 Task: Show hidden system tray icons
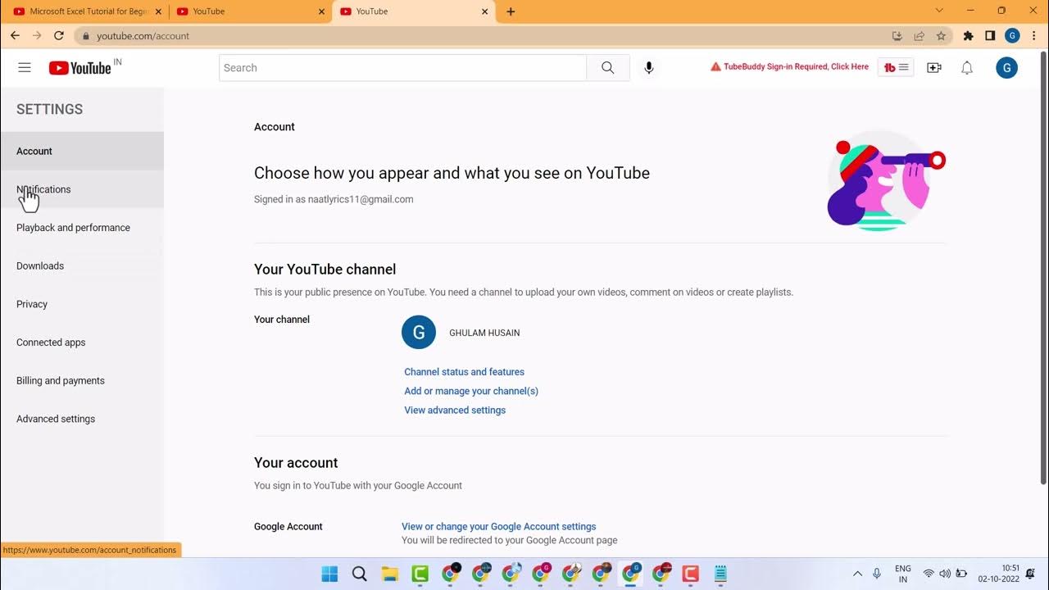pyautogui.click(x=857, y=574)
